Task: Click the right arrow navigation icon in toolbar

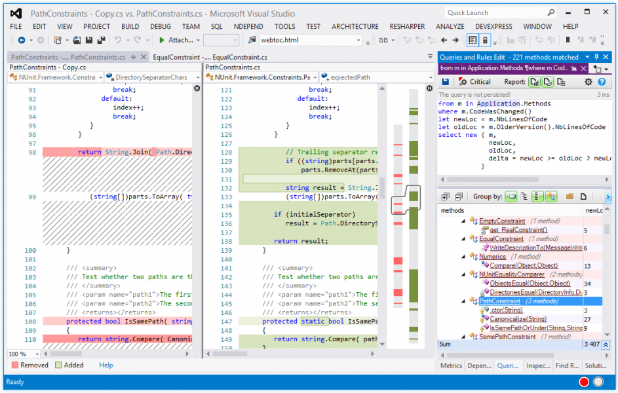Action: coord(455,40)
